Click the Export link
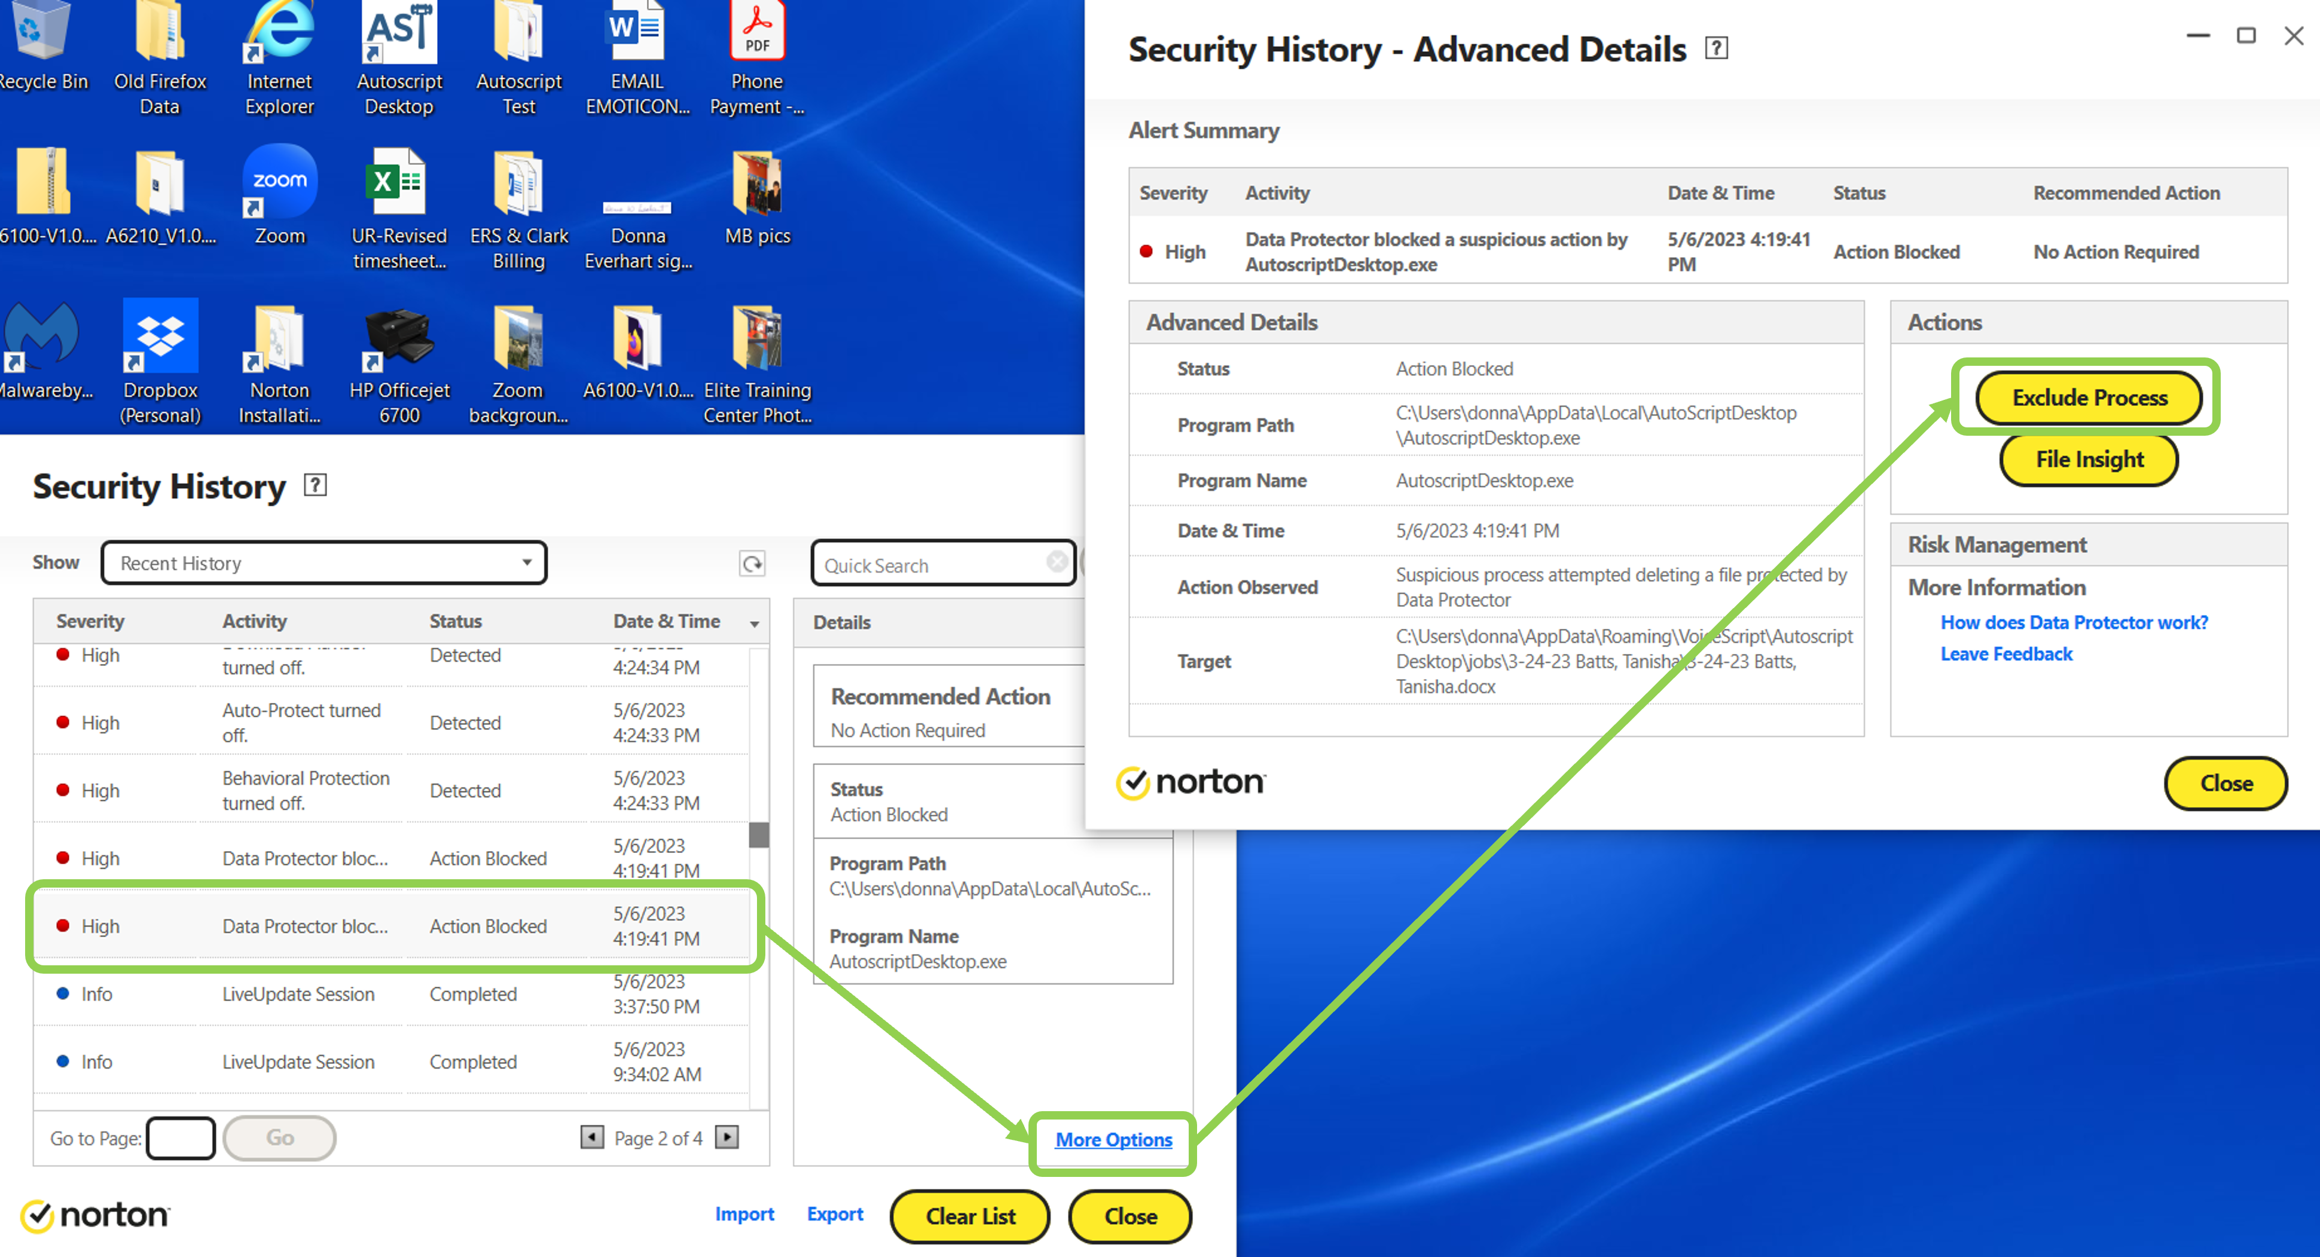The height and width of the screenshot is (1257, 2320). click(x=835, y=1215)
